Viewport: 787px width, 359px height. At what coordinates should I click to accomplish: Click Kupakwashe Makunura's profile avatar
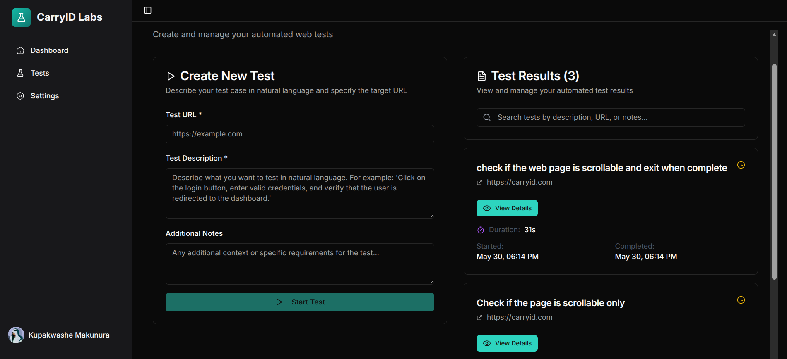[x=16, y=335]
